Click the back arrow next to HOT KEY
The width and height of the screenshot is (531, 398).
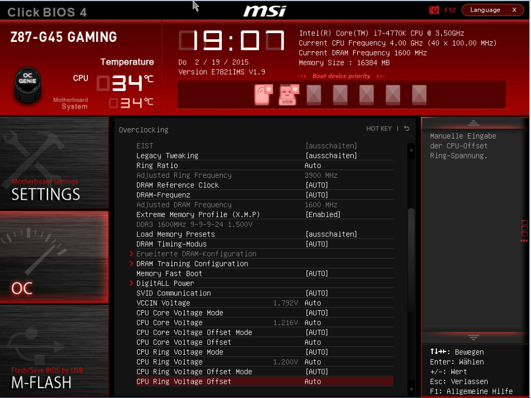click(406, 129)
